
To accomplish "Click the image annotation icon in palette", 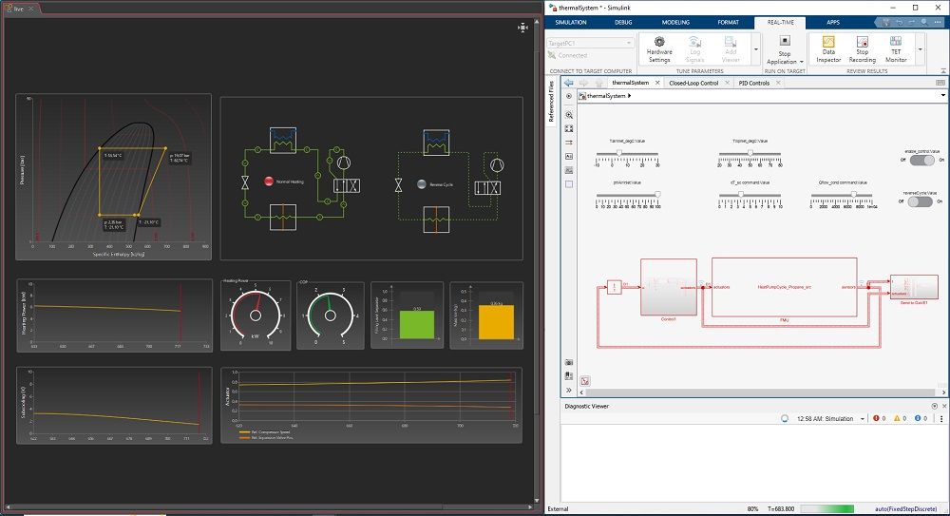I will tap(569, 170).
